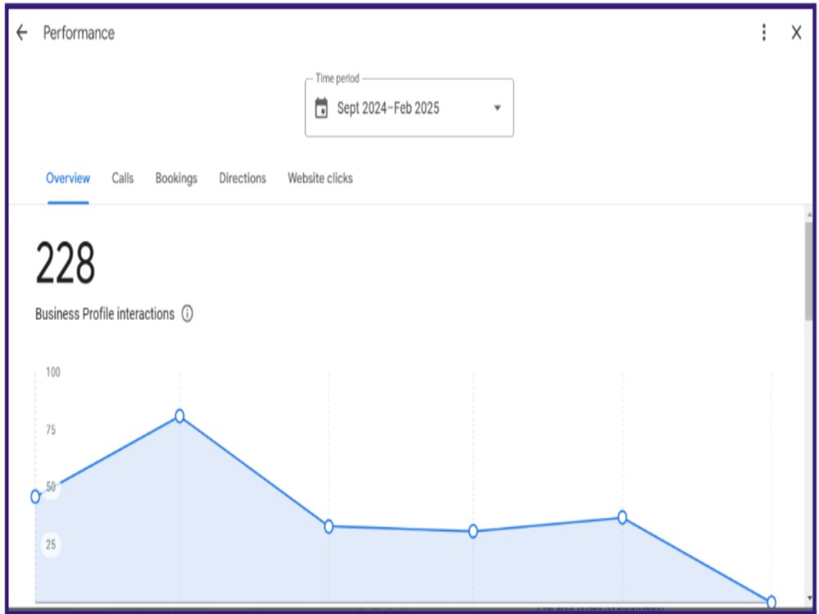Select the third data point on the line
This screenshot has width=819, height=614.
click(328, 526)
